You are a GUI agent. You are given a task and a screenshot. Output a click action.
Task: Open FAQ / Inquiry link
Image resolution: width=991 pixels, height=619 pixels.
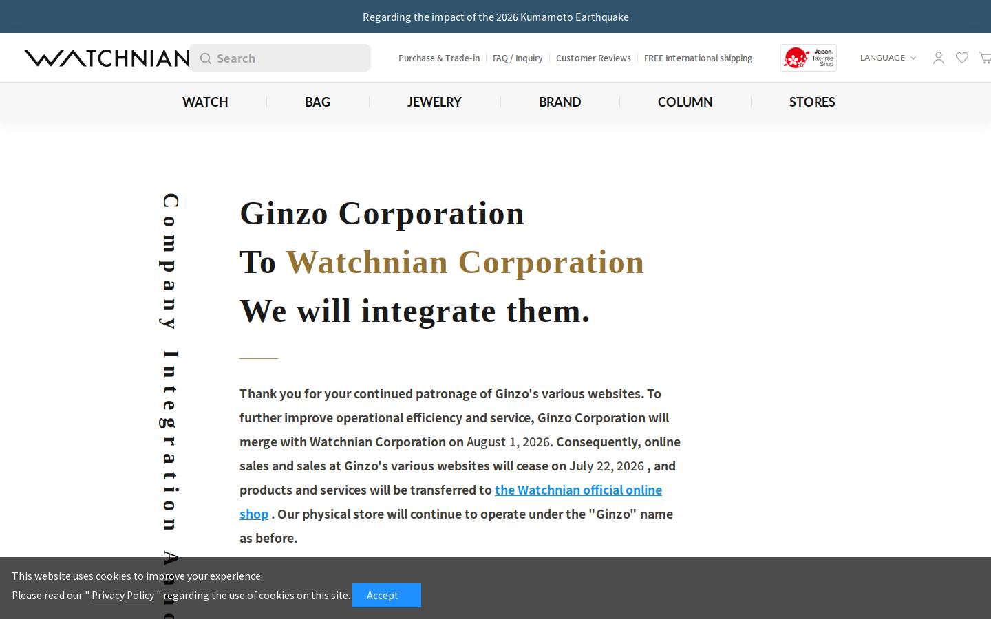[518, 58]
